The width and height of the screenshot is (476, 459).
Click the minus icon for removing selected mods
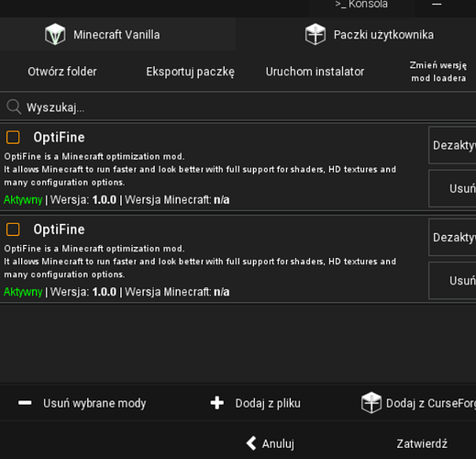pos(25,403)
